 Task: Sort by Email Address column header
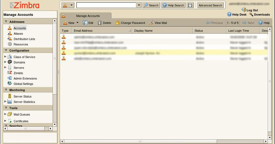[102, 31]
